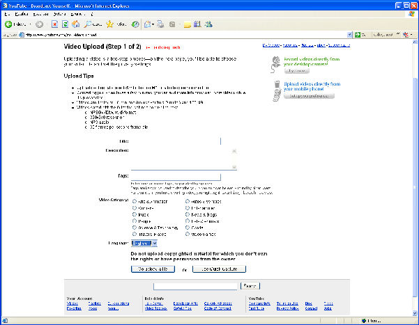Viewport: 419px width, 325px height.
Task: Stop loading with the red X icon
Action: [55, 24]
